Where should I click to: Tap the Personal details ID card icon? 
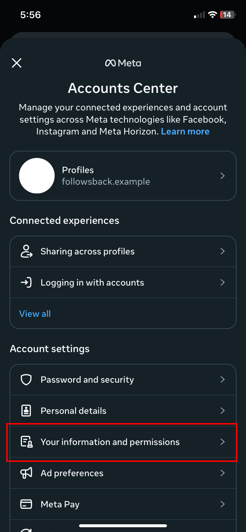tap(26, 411)
